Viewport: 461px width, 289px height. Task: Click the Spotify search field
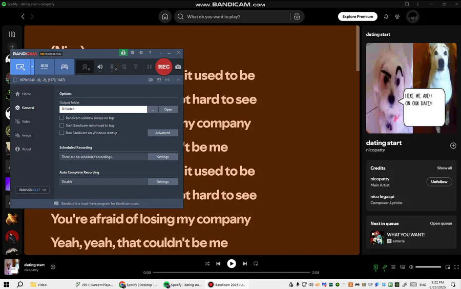pyautogui.click(x=232, y=16)
